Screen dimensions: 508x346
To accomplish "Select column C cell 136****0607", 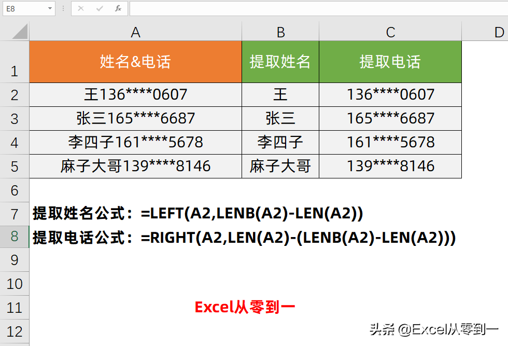I will (x=390, y=95).
